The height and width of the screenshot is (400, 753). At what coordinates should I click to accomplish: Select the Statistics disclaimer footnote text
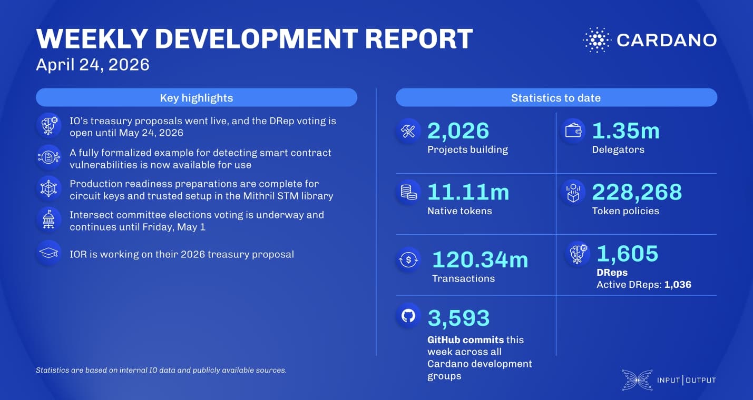click(x=161, y=369)
